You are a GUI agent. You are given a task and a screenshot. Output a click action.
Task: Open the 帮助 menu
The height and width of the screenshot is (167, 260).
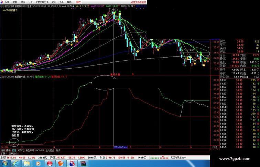[x=69, y=2]
